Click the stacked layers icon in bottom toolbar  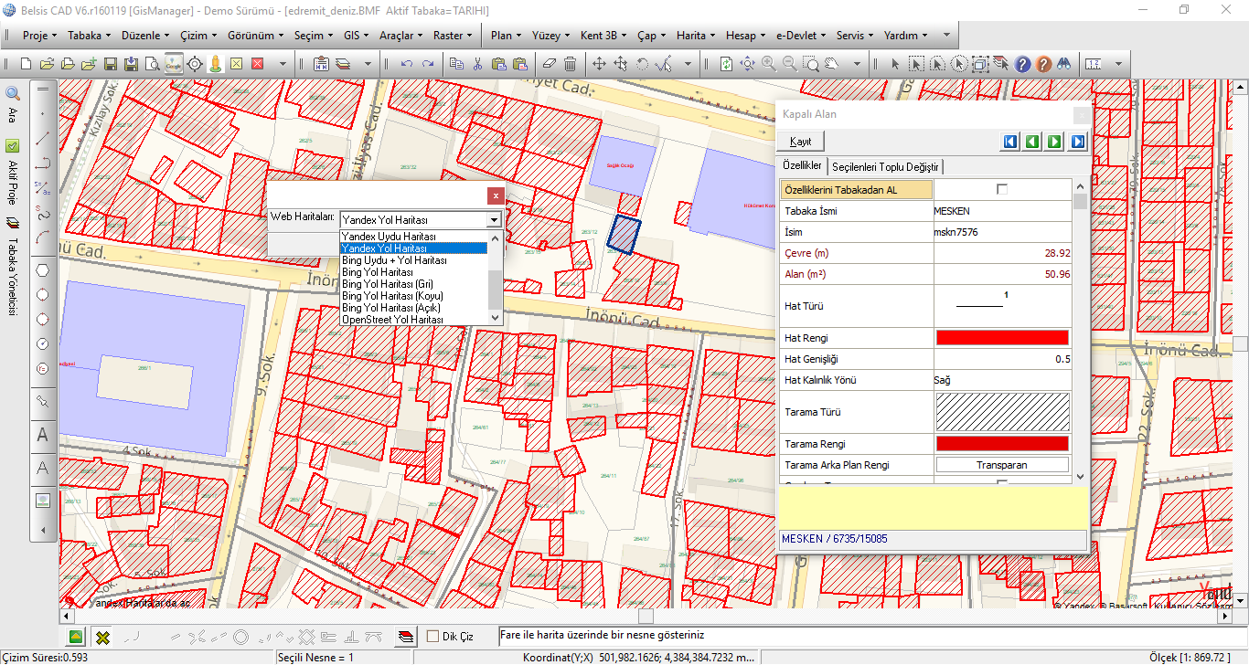click(406, 637)
